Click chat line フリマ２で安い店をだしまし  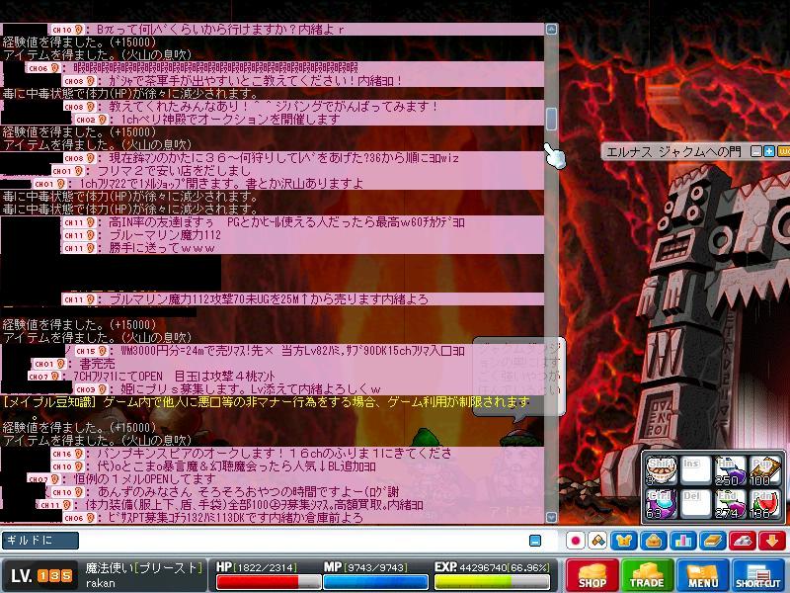(174, 171)
